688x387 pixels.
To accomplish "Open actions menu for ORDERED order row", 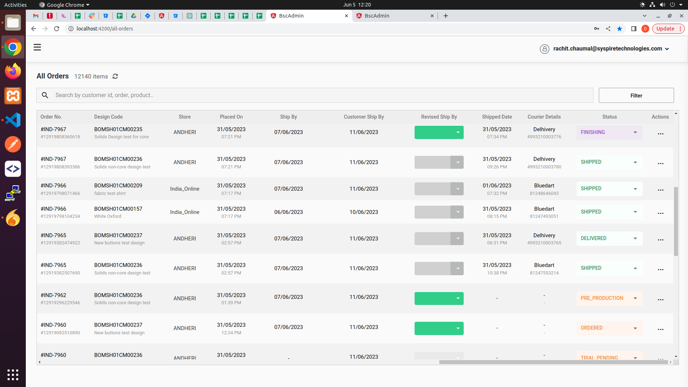I will [x=660, y=329].
